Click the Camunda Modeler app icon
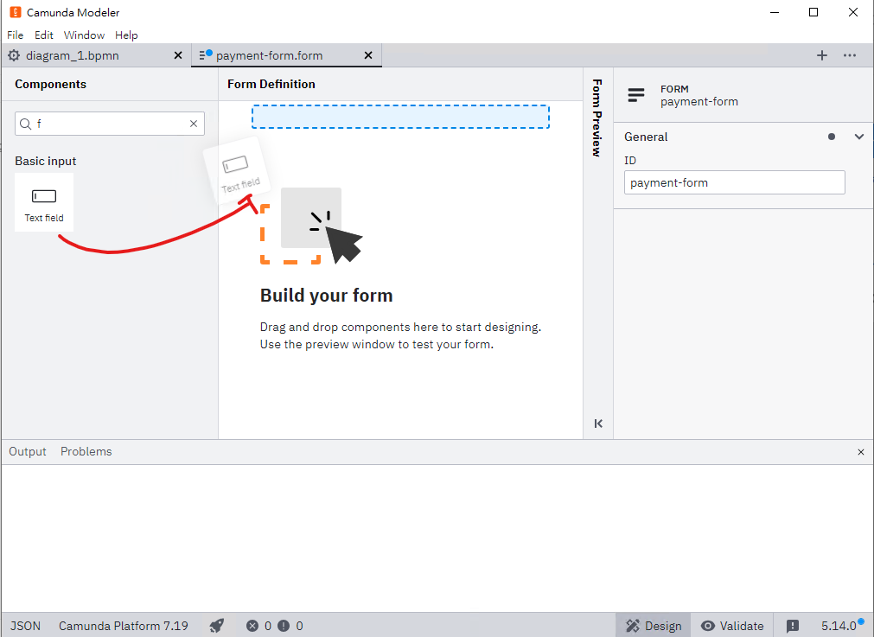The height and width of the screenshot is (637, 874). tap(16, 12)
